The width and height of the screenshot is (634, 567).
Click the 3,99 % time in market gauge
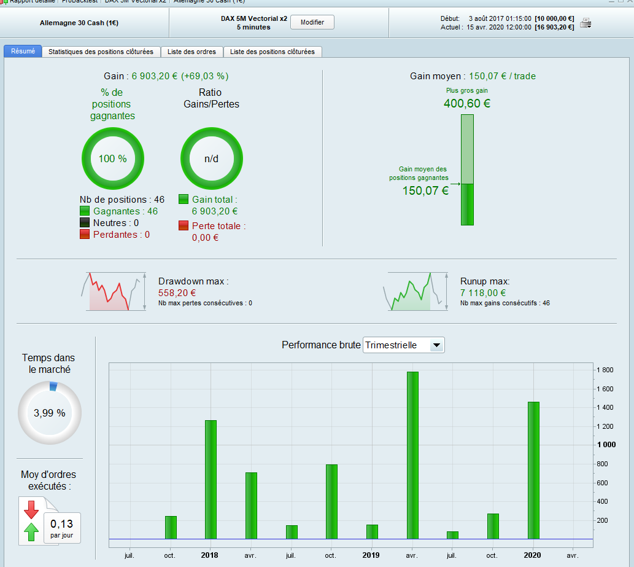click(x=50, y=413)
